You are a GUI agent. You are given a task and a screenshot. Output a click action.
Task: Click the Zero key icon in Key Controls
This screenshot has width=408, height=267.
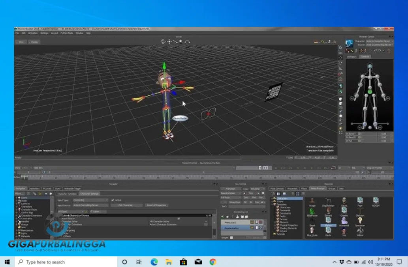click(x=246, y=198)
